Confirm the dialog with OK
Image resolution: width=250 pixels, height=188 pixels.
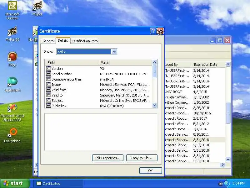pyautogui.click(x=151, y=171)
